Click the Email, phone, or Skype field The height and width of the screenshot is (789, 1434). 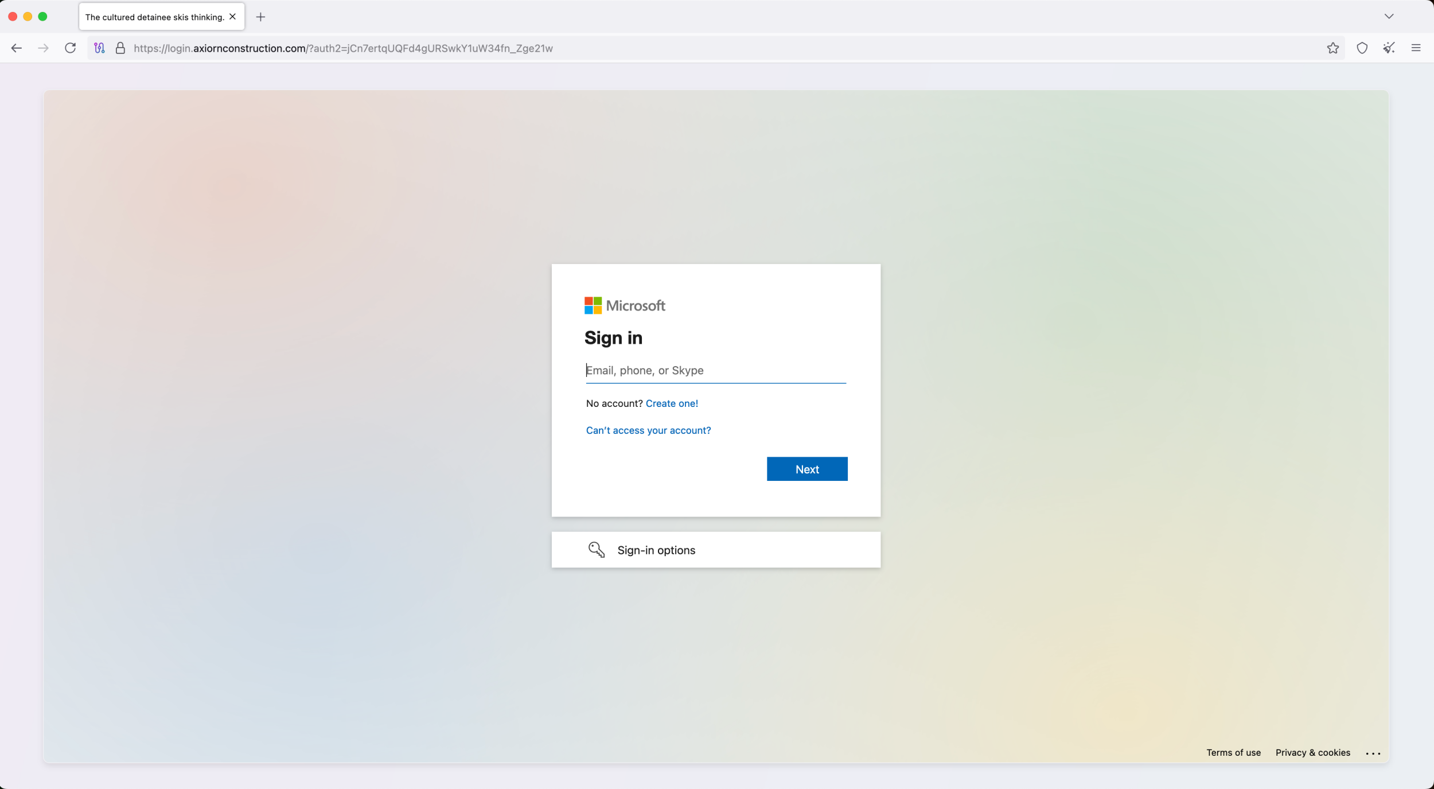click(x=715, y=370)
